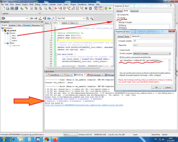
Task: Open the Debugging windows icon
Action: point(96,8)
